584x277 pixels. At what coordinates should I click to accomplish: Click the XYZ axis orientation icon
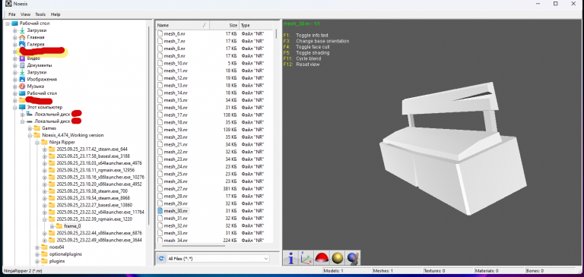tap(306, 258)
